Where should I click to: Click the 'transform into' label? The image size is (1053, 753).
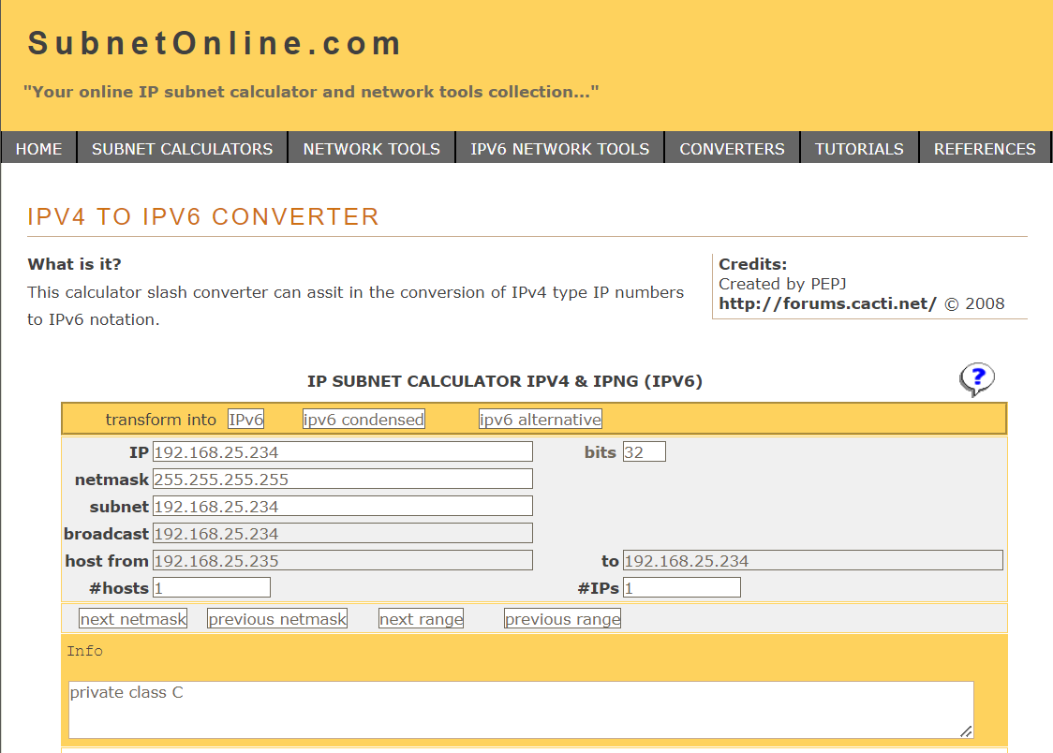(x=160, y=420)
